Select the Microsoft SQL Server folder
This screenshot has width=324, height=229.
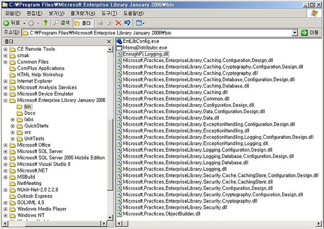pyautogui.click(x=40, y=151)
